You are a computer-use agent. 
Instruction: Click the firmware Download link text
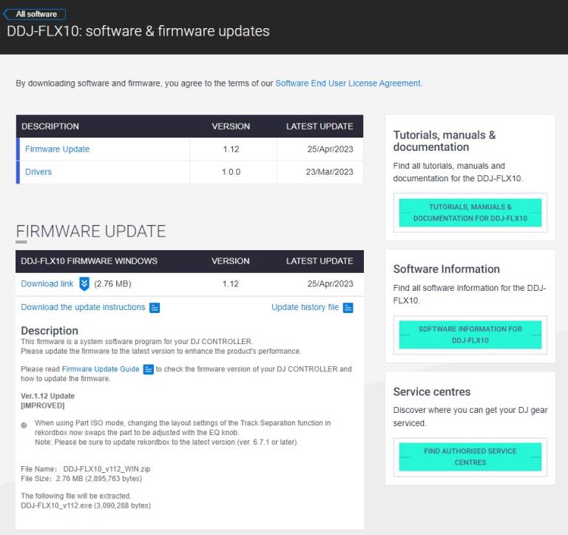click(47, 284)
